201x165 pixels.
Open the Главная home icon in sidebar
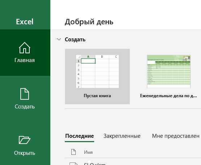(x=25, y=48)
